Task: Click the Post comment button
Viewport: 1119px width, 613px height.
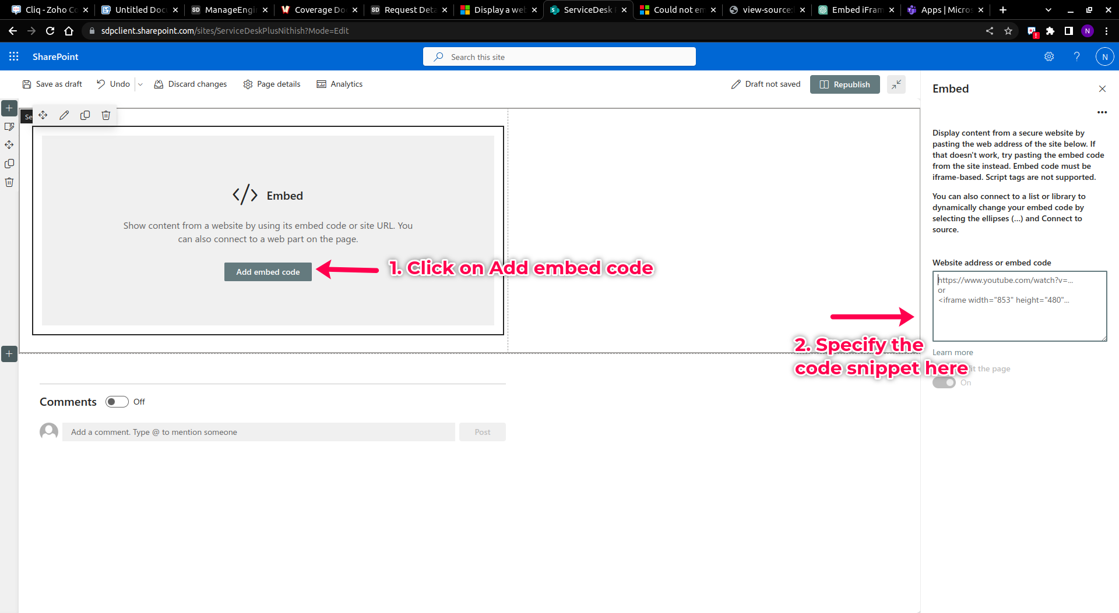Action: 483,432
